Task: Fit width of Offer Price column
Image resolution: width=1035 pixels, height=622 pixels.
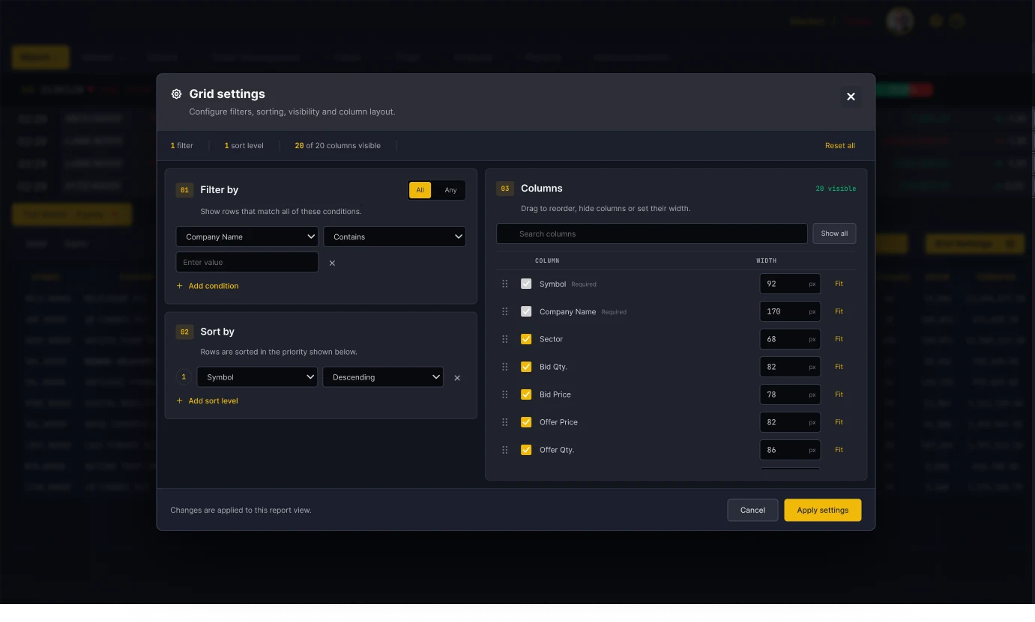Action: (839, 422)
